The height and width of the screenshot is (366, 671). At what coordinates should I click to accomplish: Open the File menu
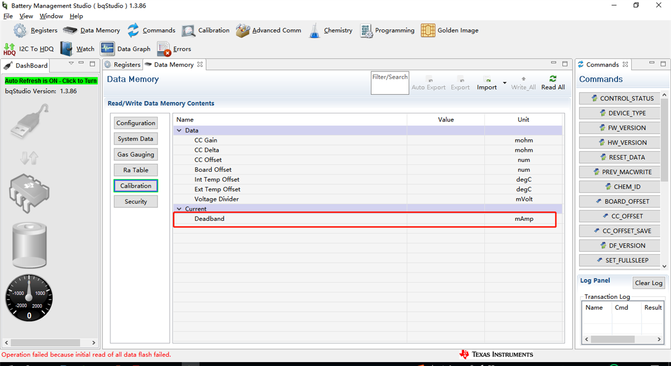click(x=8, y=16)
